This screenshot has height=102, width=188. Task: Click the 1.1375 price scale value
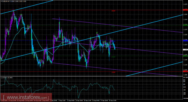coord(185,4)
